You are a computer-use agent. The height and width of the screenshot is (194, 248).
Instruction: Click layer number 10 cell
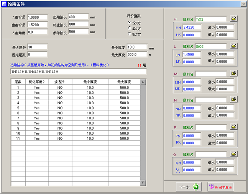(x=18, y=134)
